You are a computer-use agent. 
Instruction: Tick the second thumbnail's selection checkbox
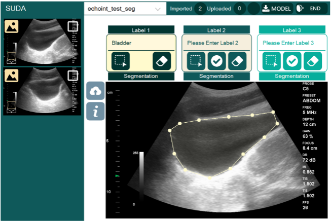click(73, 76)
